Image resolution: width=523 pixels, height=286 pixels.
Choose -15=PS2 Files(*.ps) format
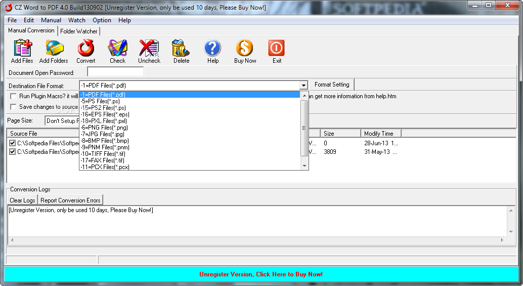(190, 108)
